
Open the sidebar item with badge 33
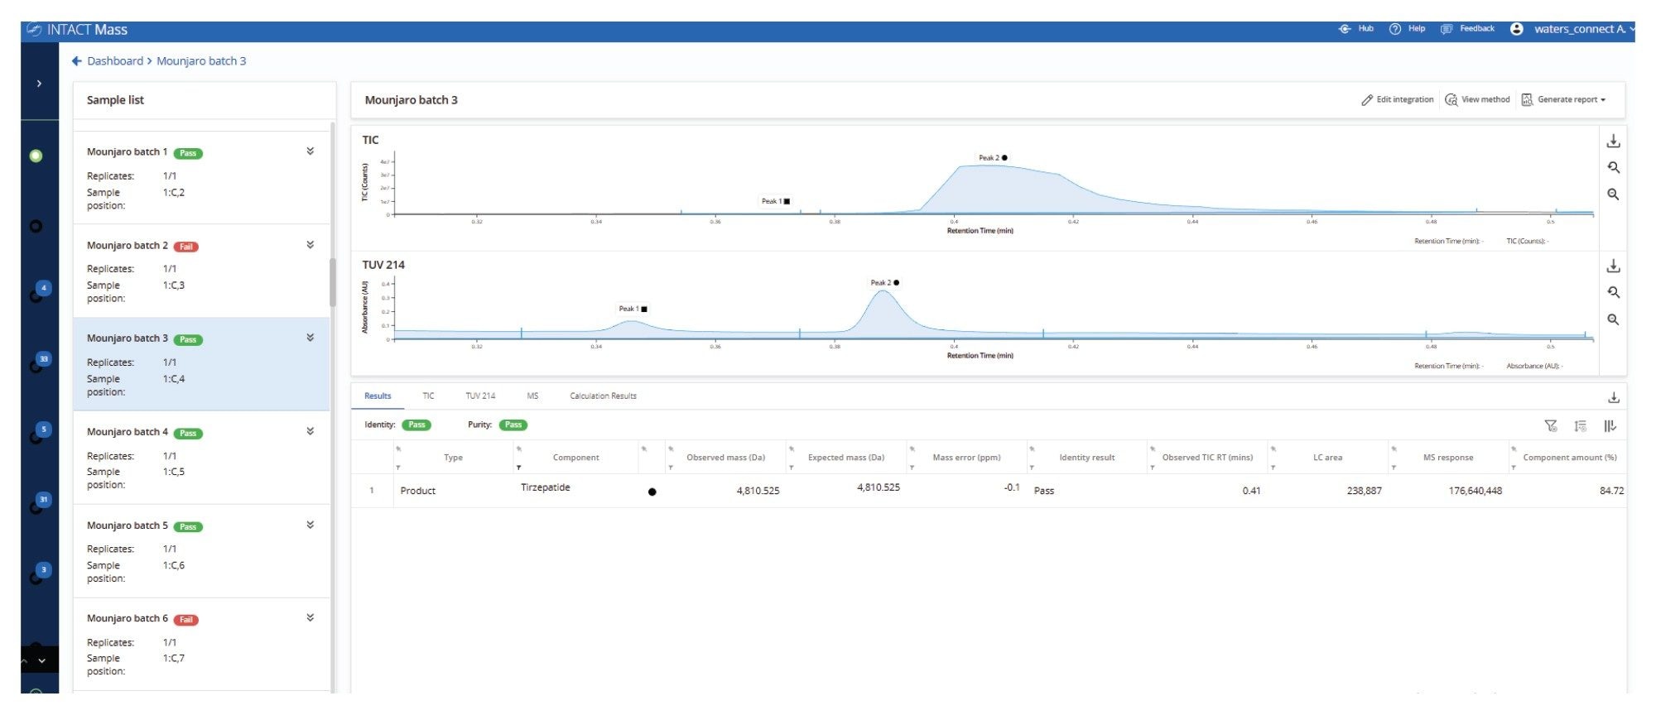41,362
